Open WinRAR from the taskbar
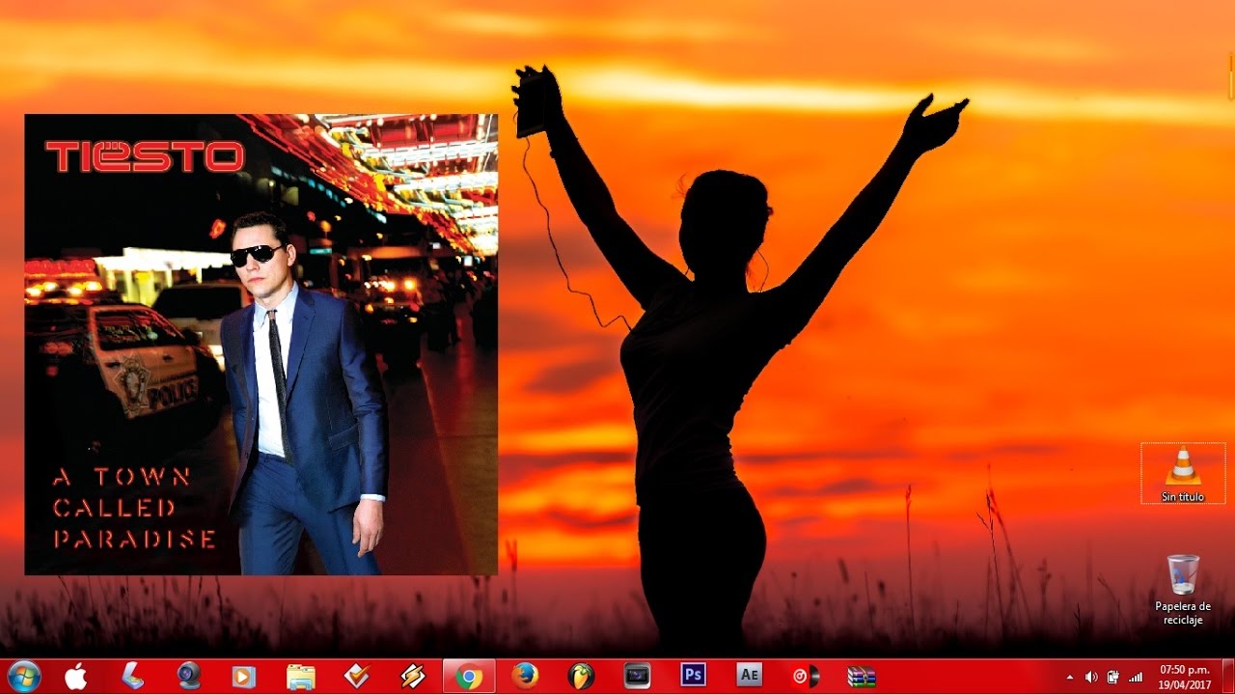Image resolution: width=1235 pixels, height=695 pixels. click(862, 676)
